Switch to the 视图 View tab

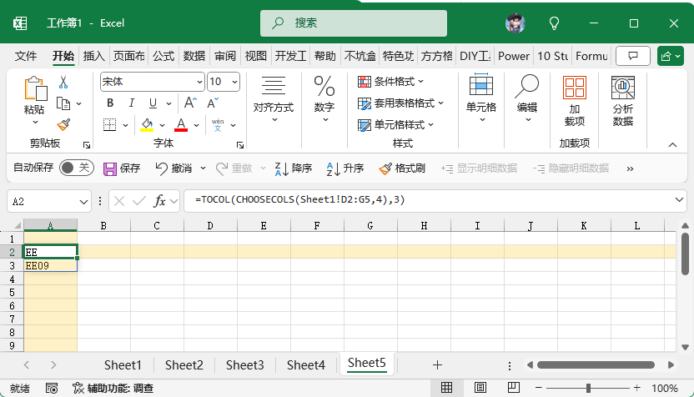(x=256, y=56)
